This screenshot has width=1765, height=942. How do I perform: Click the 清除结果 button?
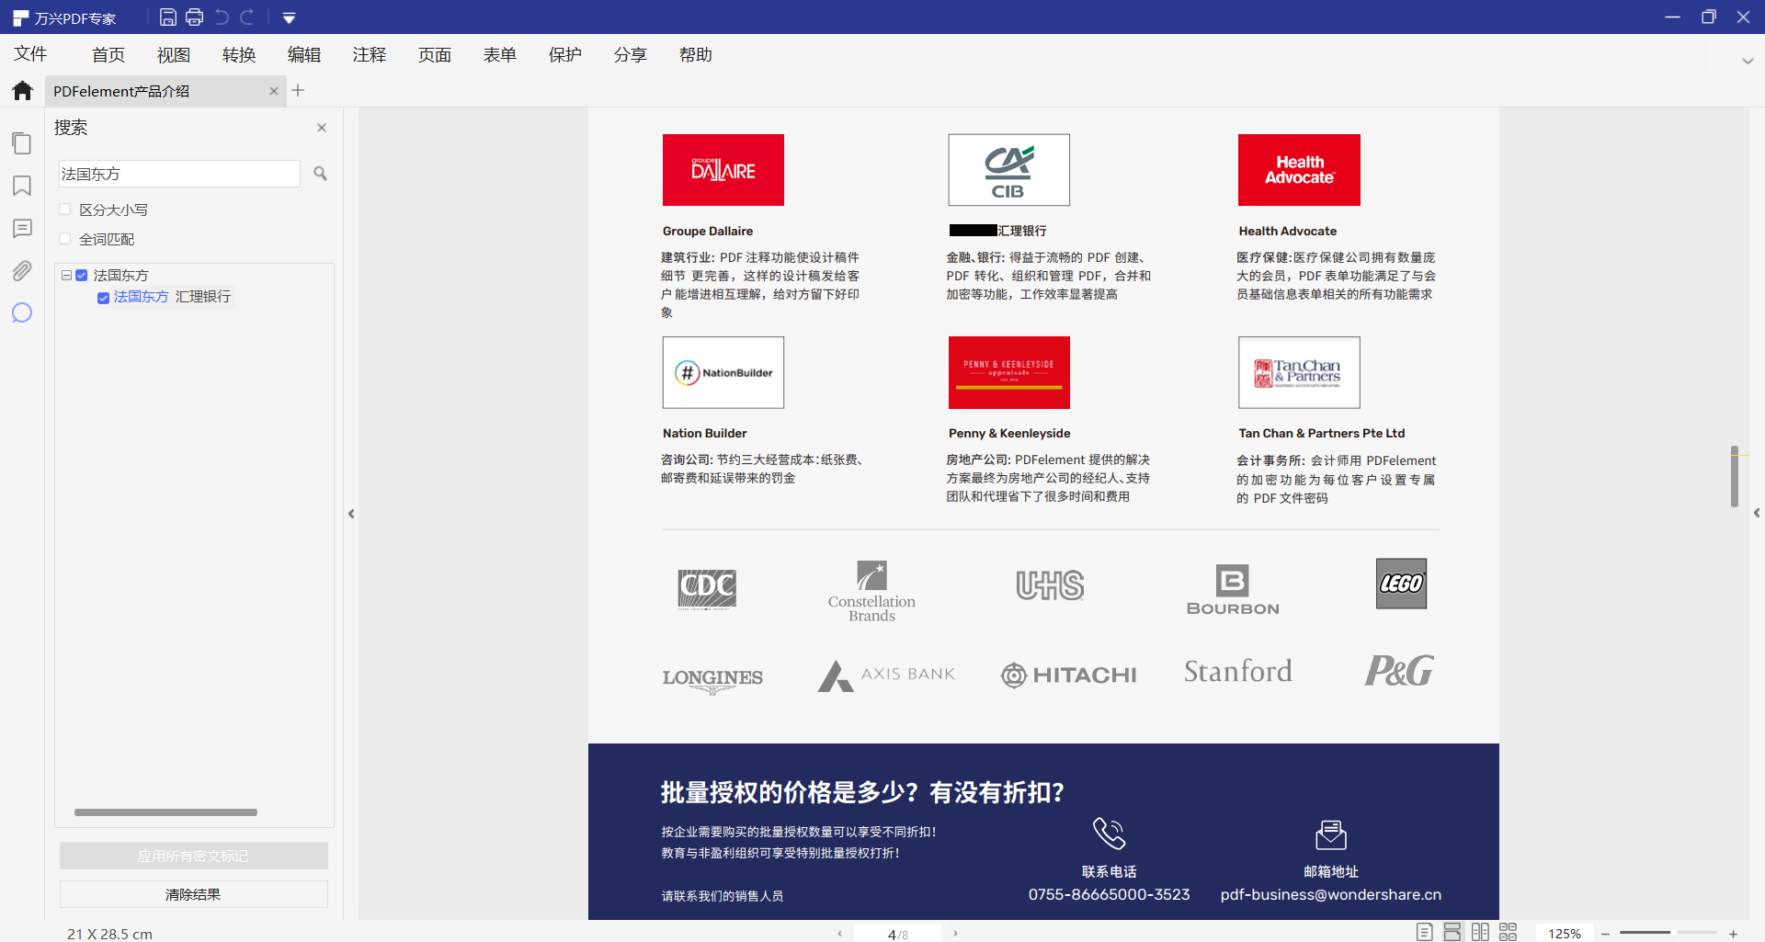coord(193,893)
